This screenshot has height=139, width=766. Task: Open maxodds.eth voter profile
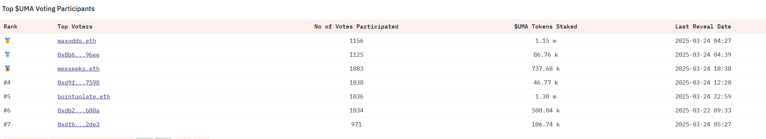point(77,41)
